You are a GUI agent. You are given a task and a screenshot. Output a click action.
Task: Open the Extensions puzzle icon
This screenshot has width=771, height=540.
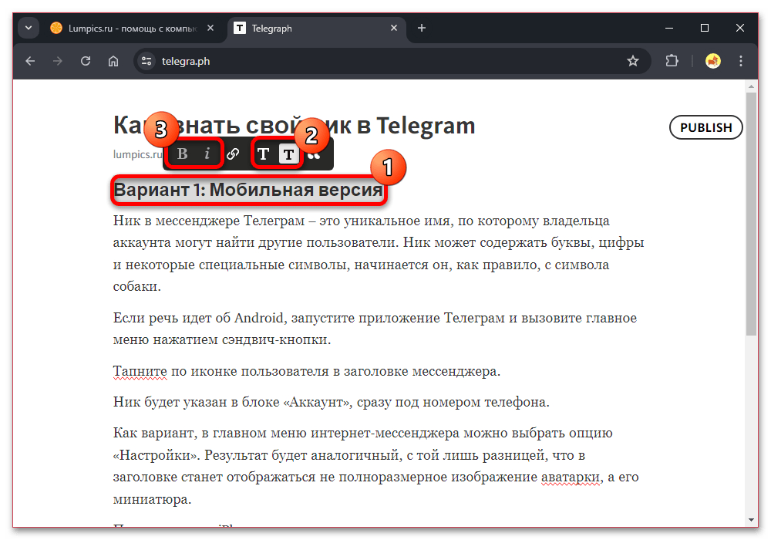(672, 61)
